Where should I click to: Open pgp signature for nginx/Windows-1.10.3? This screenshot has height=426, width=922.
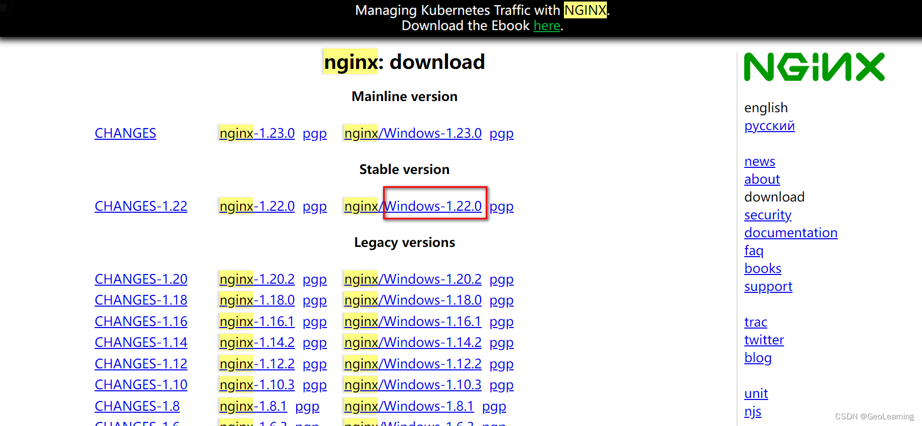pyautogui.click(x=502, y=385)
